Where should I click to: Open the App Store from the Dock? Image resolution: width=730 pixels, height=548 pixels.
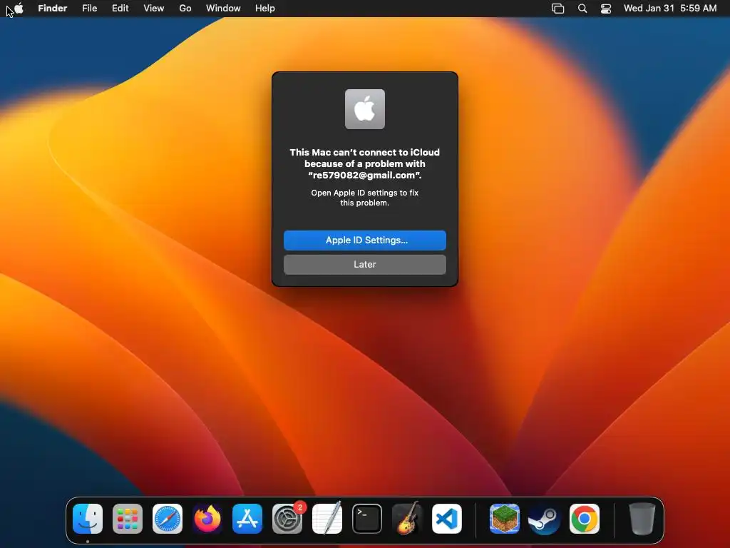(247, 518)
